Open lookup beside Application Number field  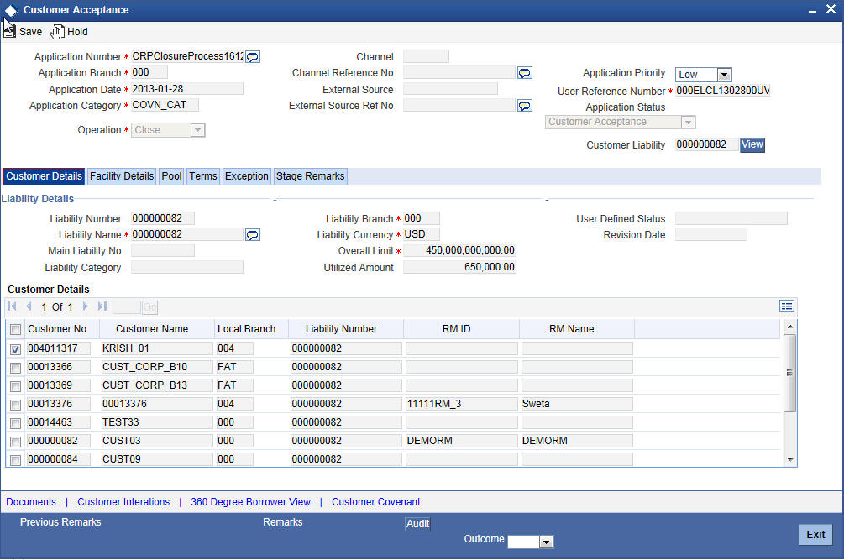pos(253,57)
